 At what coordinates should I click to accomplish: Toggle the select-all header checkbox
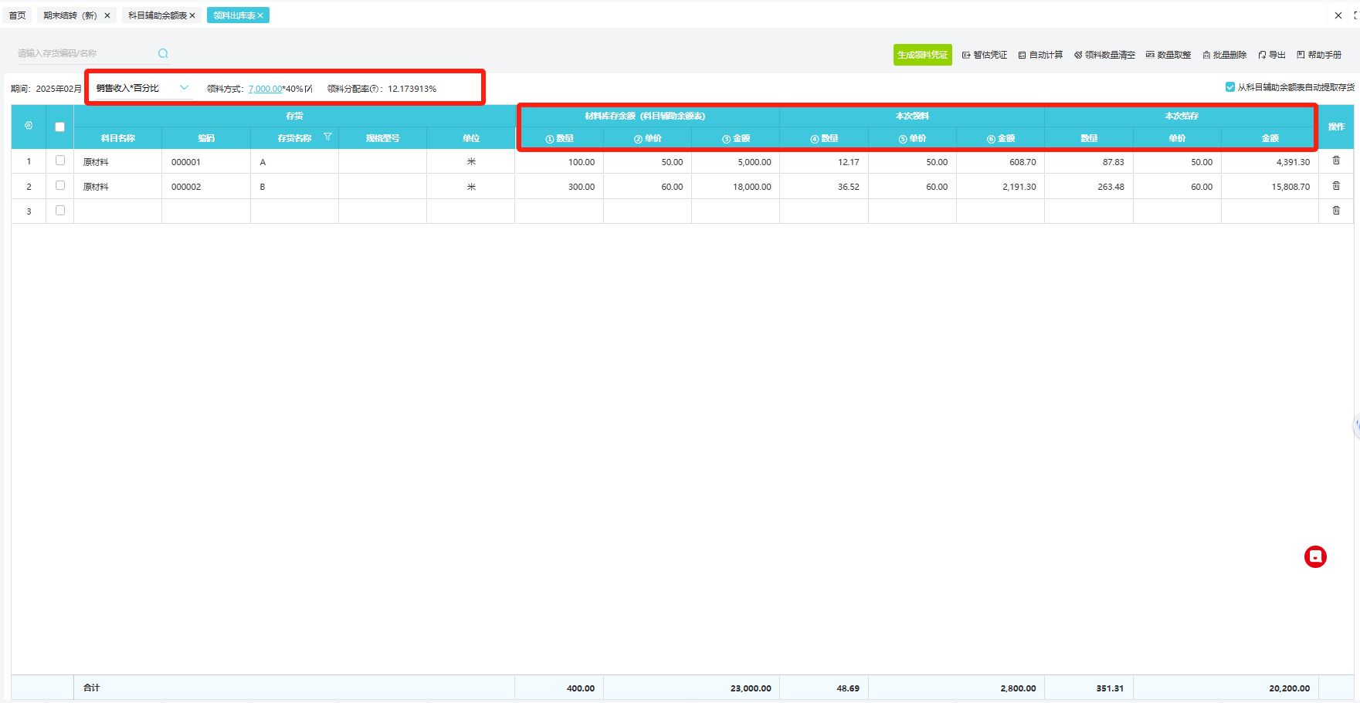coord(59,127)
